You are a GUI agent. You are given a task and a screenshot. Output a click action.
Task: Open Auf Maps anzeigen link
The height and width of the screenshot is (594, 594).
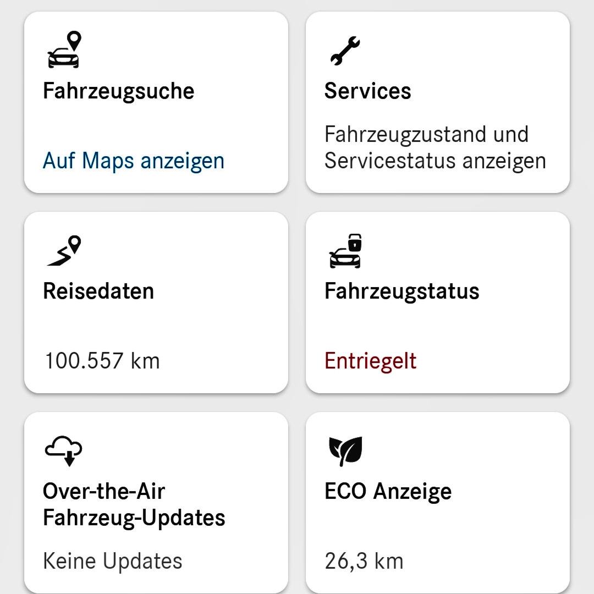click(x=134, y=161)
